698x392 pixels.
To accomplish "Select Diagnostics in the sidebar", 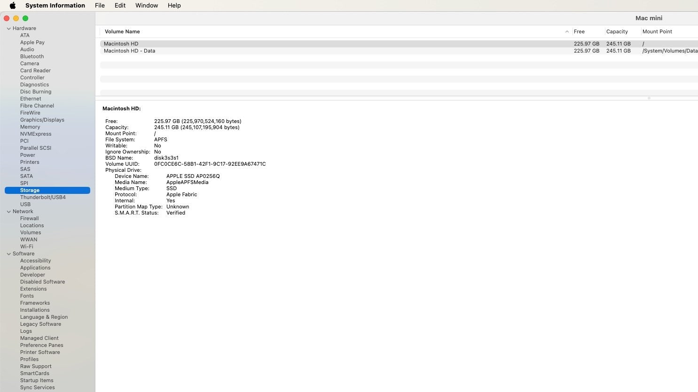I will (x=34, y=85).
